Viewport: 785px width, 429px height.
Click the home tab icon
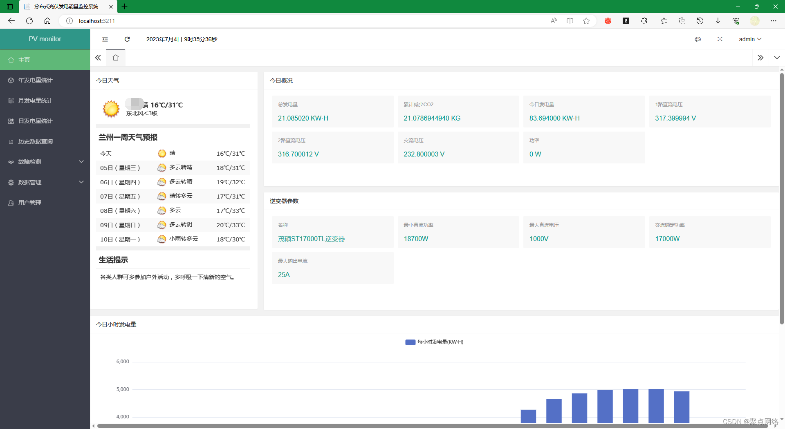click(x=116, y=58)
